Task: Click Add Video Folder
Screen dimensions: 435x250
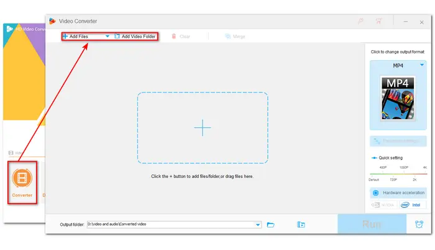Action: 135,36
